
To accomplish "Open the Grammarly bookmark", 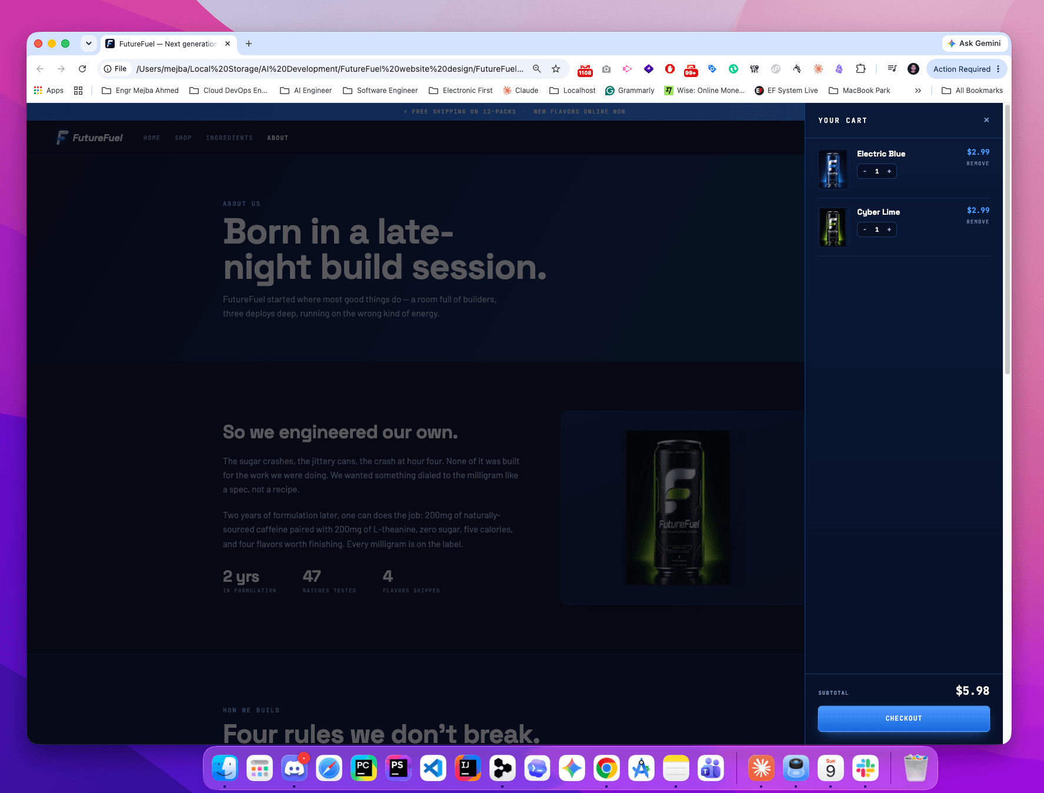I will coord(630,90).
